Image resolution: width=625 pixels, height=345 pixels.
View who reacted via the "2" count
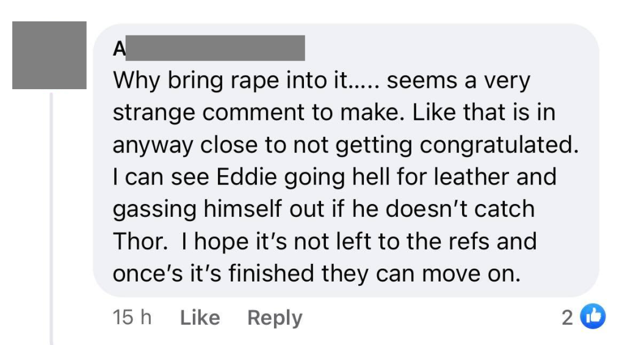568,317
